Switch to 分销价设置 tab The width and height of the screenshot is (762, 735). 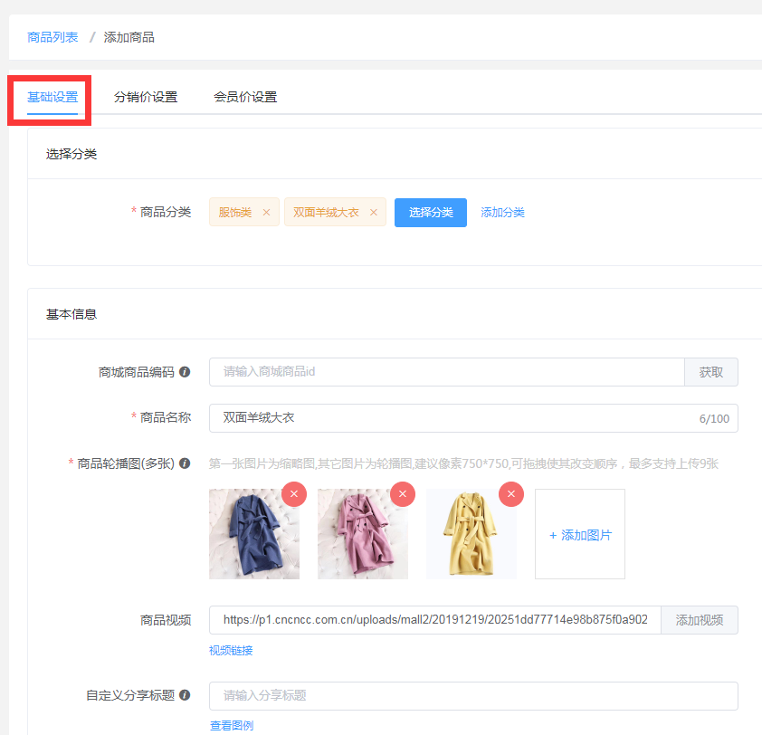point(146,97)
